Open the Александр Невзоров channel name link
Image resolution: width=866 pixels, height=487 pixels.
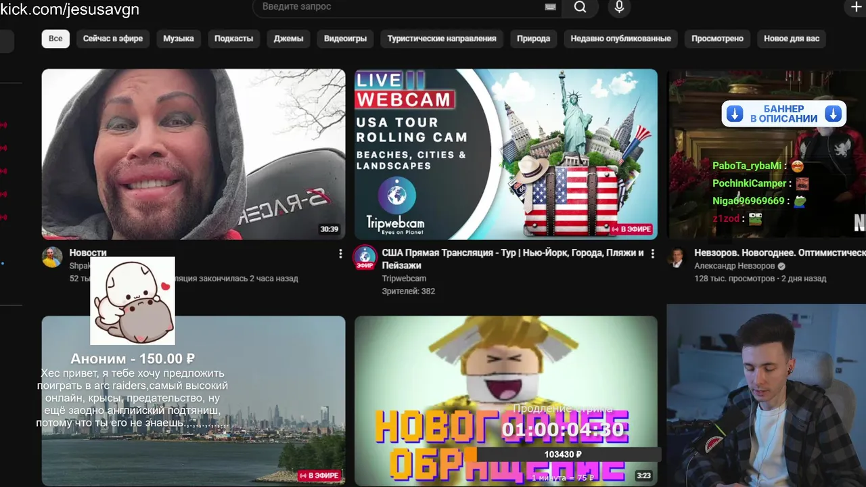click(734, 266)
